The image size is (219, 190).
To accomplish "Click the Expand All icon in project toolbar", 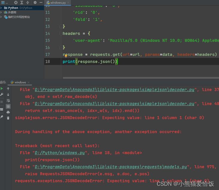I will (x=22, y=2).
